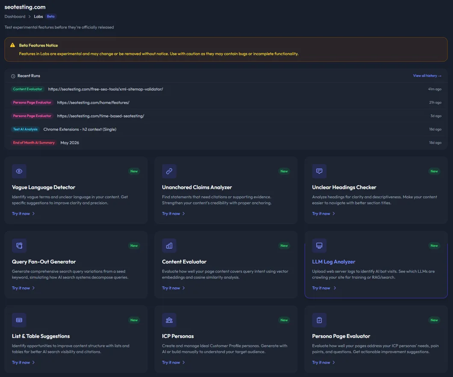Click the Vague Language Detector eye icon

19,171
